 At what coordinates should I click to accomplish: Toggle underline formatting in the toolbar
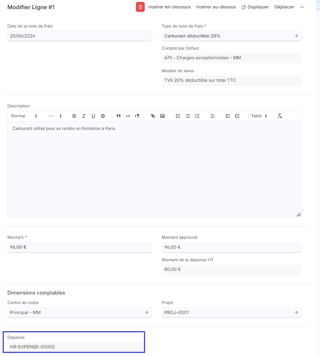coord(93,116)
